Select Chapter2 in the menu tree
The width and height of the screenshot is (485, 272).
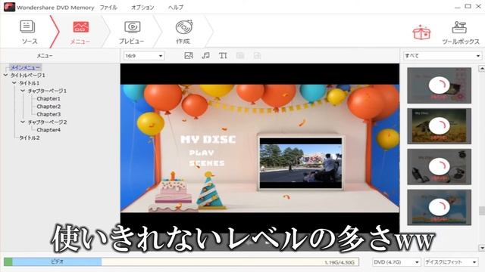click(x=48, y=107)
